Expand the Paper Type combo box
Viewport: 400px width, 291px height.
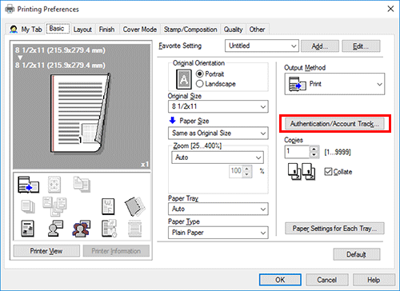[218, 233]
